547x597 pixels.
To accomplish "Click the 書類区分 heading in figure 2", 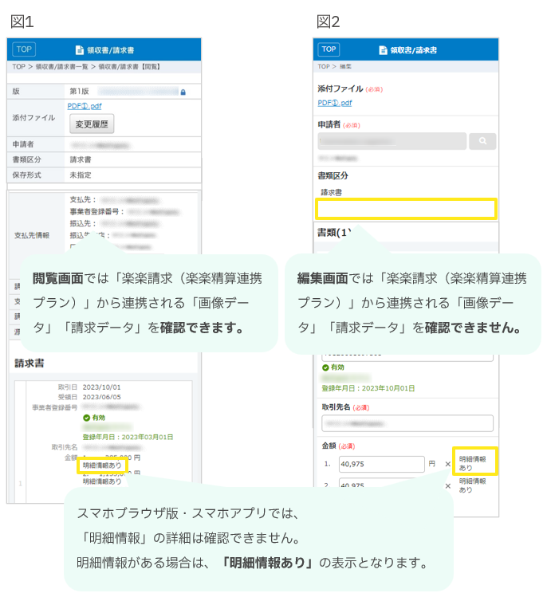I will tap(333, 175).
